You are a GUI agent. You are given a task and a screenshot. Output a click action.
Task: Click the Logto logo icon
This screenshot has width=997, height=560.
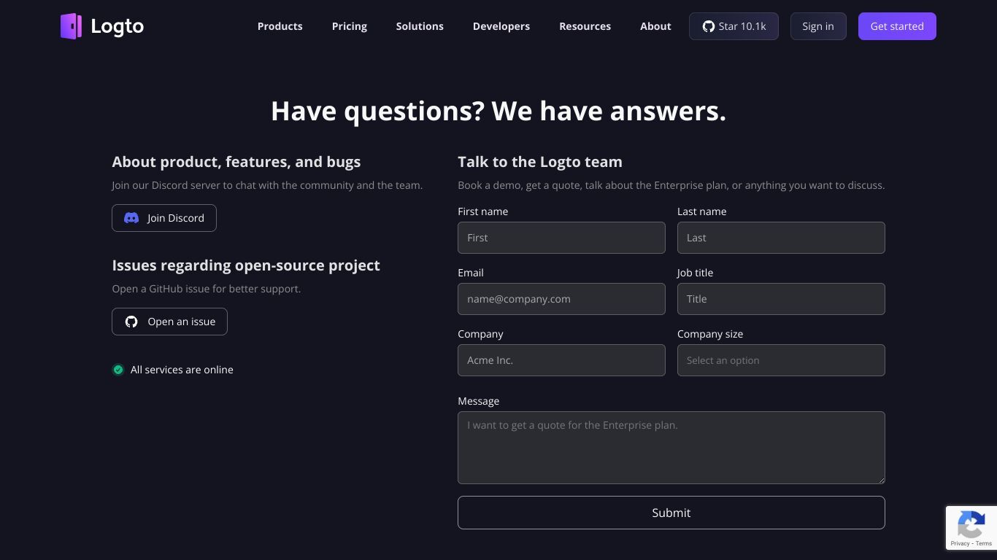pyautogui.click(x=71, y=26)
